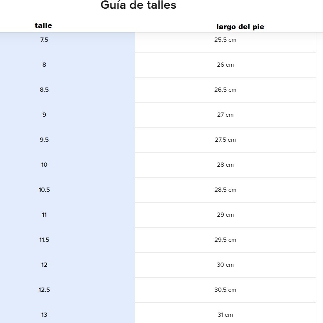Image resolution: width=323 pixels, height=323 pixels.
Task: Click the 25.5 cm foot length
Action: tap(225, 40)
